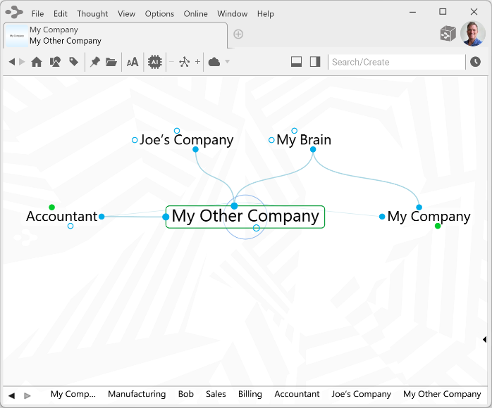The height and width of the screenshot is (408, 492).
Task: Click the pin icon in toolbar
Action: (94, 62)
